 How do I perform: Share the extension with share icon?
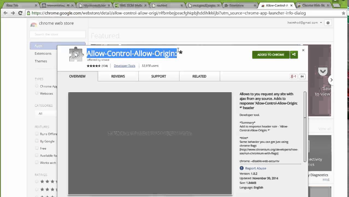(294, 55)
